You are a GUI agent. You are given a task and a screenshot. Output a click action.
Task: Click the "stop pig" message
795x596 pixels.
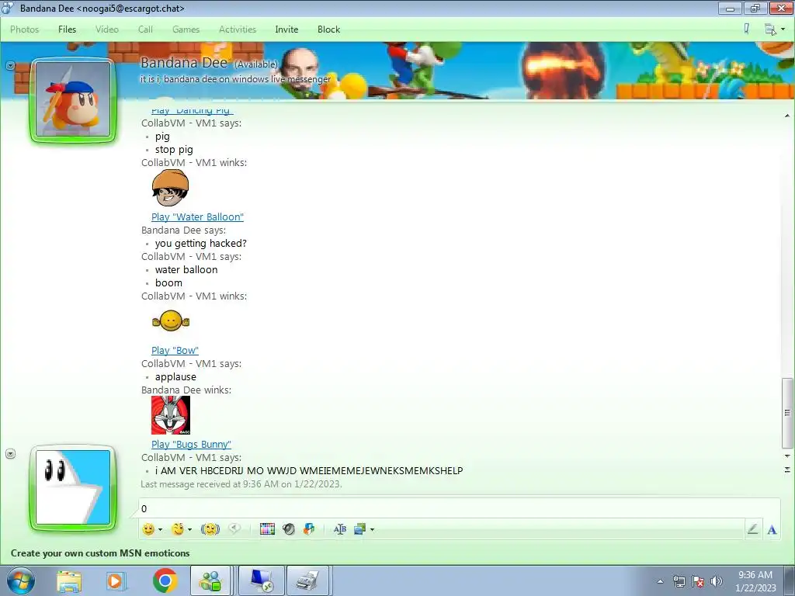point(174,150)
